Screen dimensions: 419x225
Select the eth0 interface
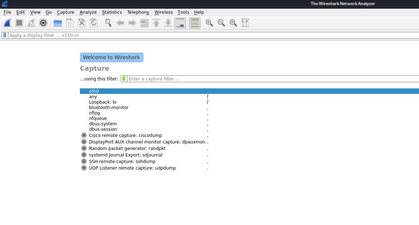click(x=249, y=91)
